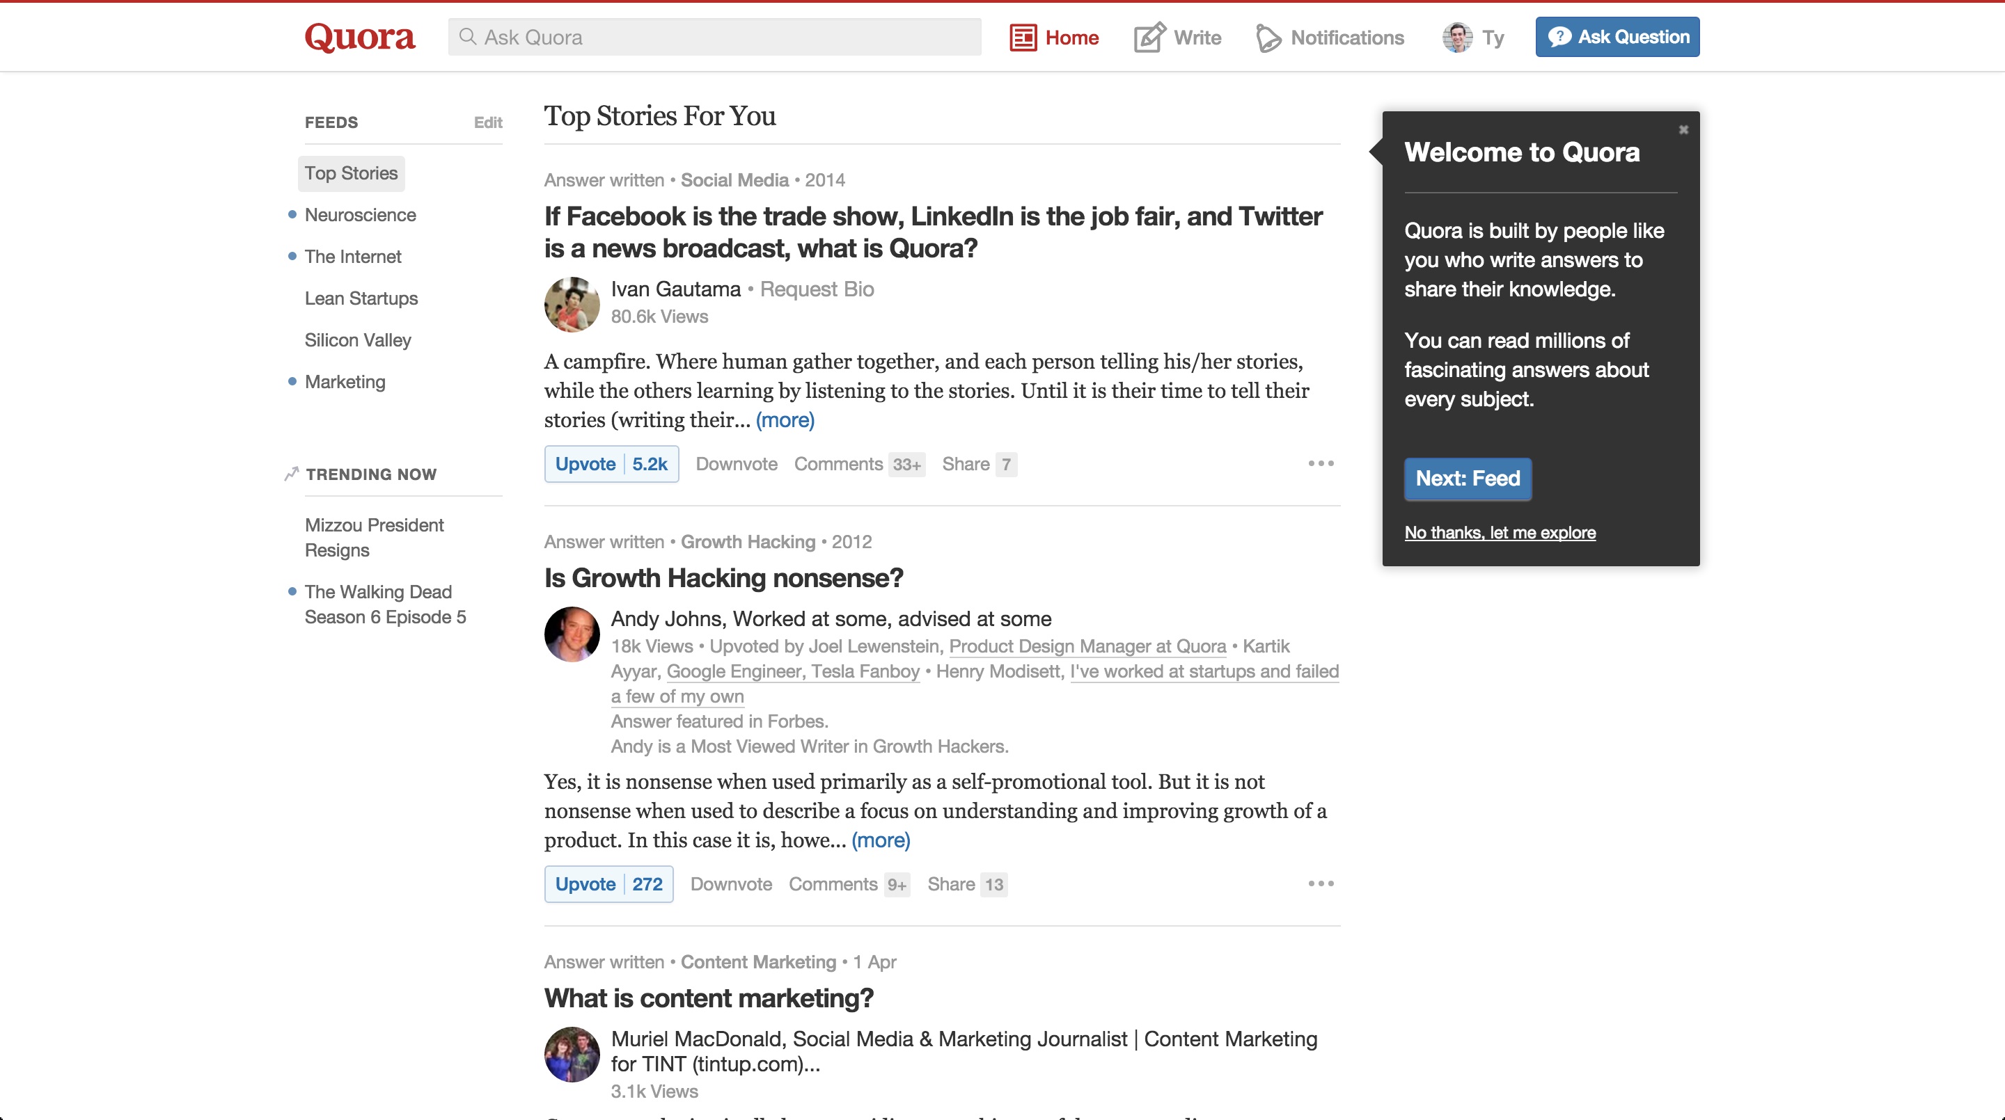
Task: Edit the Feeds list
Action: (x=488, y=122)
